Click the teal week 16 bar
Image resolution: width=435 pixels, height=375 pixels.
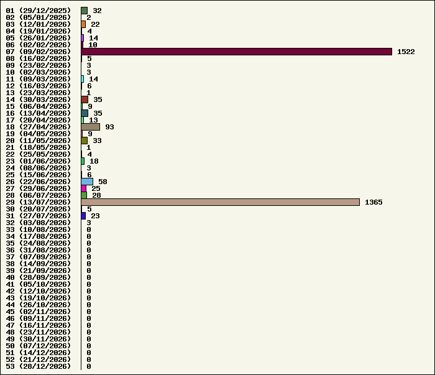point(85,113)
